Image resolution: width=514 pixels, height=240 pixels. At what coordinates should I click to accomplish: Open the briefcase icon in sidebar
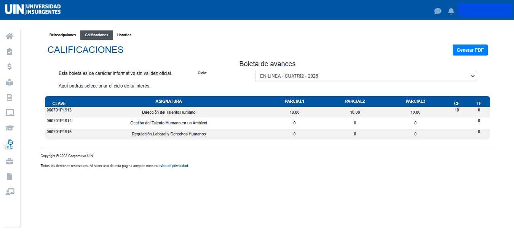coord(10,161)
